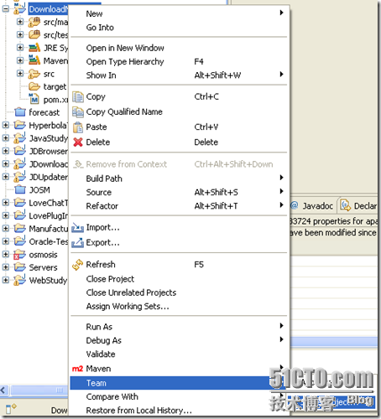Click the Paste clipboard icon
Image resolution: width=381 pixels, height=419 pixels.
[78, 127]
